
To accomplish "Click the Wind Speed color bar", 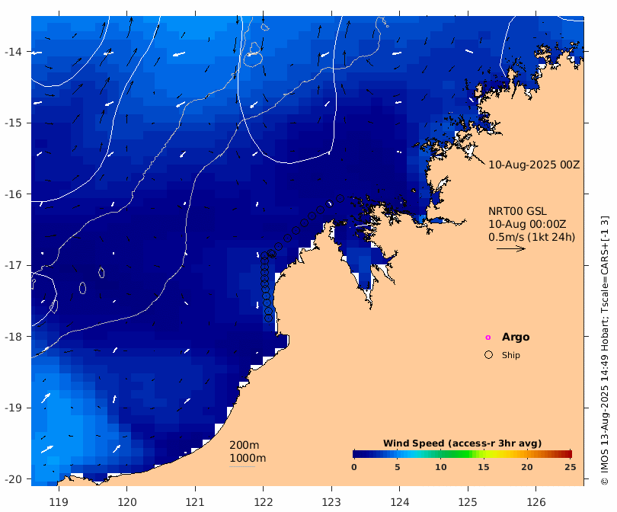I will (x=462, y=454).
